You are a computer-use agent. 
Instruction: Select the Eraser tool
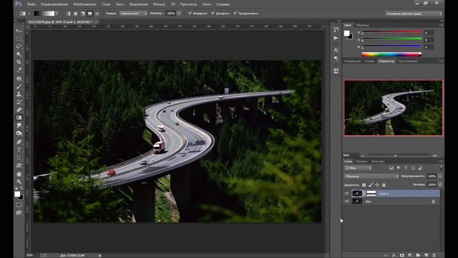19,110
